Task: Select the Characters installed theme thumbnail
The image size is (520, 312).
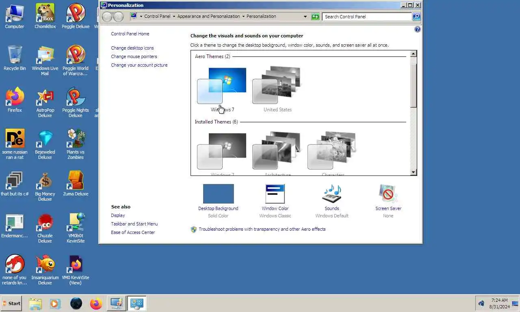Action: tap(332, 150)
